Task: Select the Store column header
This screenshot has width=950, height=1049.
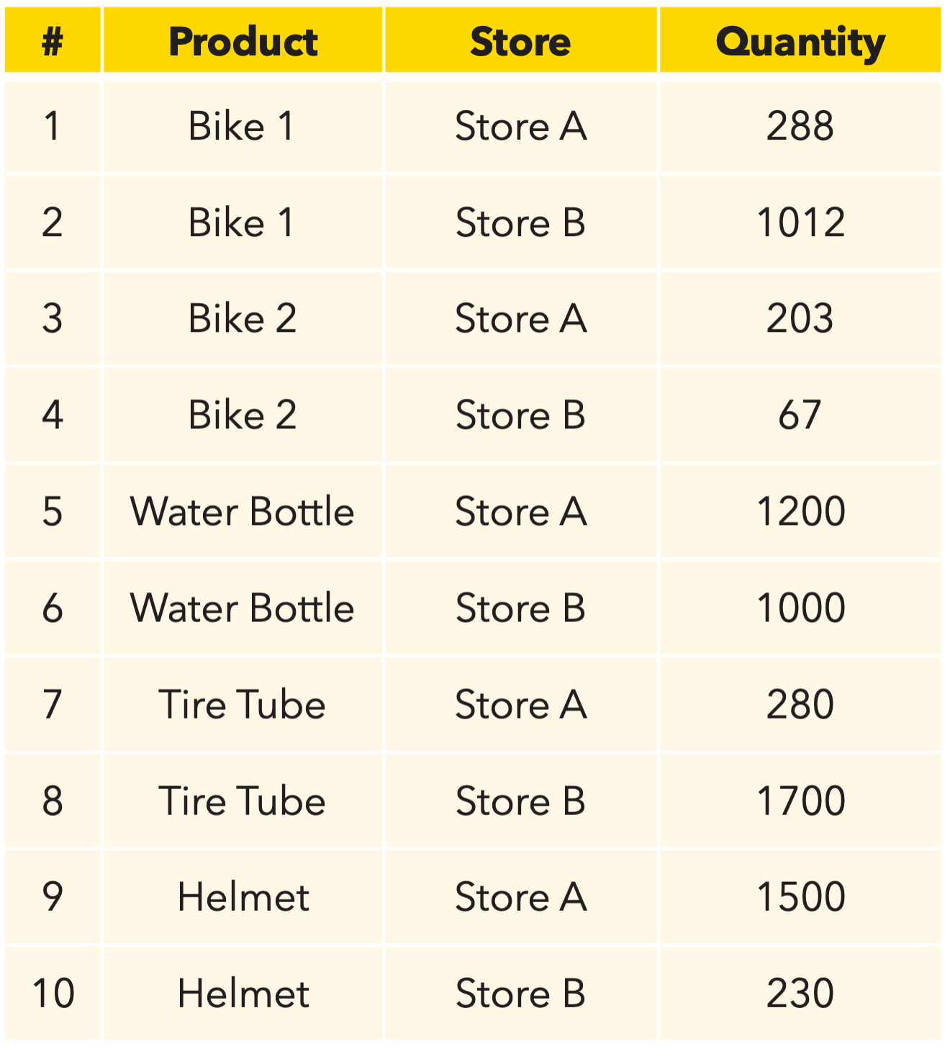Action: (x=520, y=41)
